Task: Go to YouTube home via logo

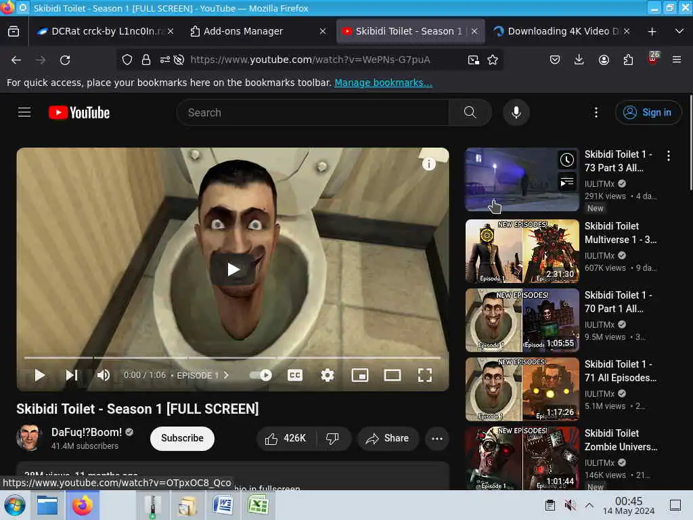Action: click(x=79, y=113)
